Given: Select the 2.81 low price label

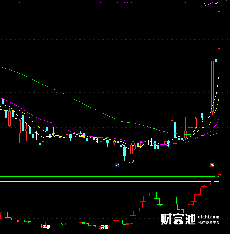Looking at the screenshot, I should (x=132, y=161).
